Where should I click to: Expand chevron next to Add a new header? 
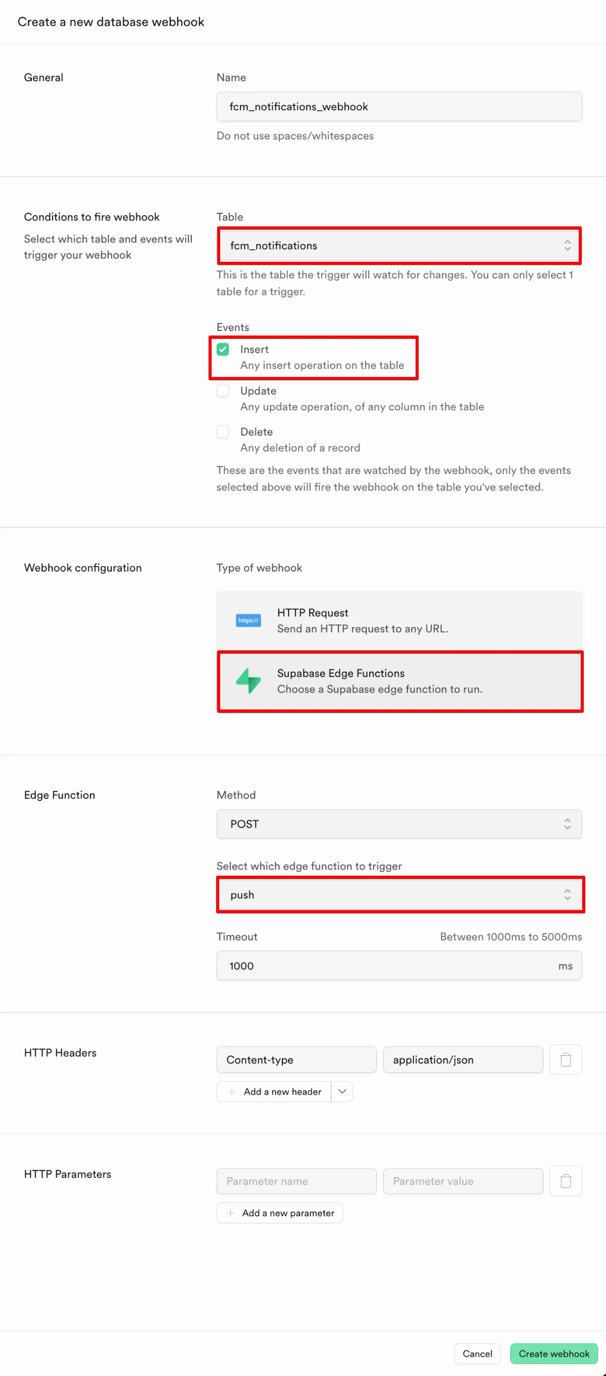pos(342,1092)
